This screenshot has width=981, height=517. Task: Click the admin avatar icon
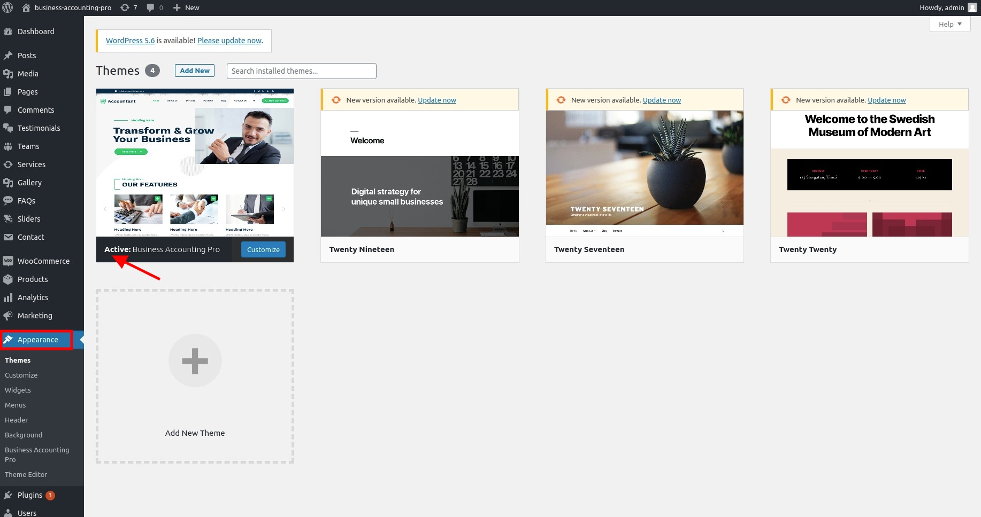coord(972,7)
